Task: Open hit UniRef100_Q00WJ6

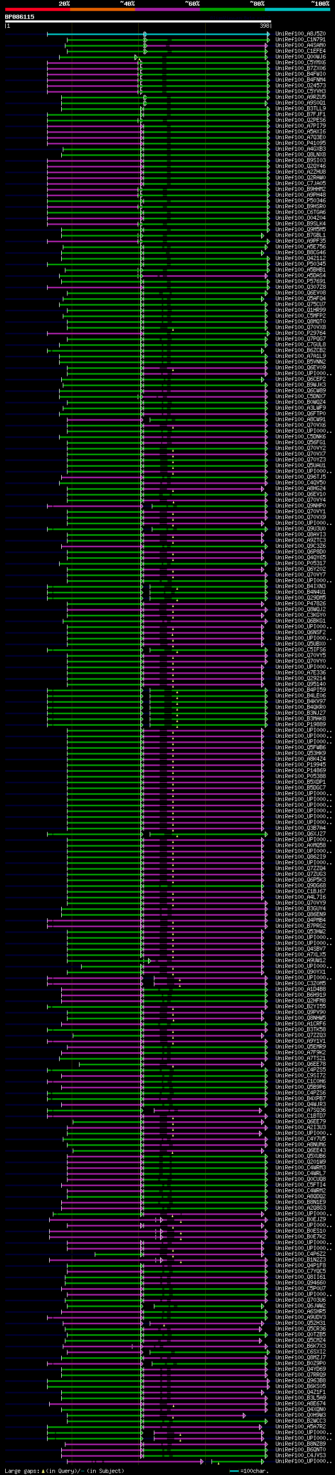Action: coord(300,57)
